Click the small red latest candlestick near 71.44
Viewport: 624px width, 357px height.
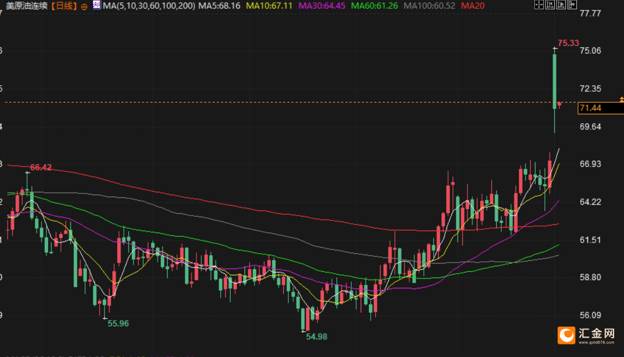pos(559,104)
